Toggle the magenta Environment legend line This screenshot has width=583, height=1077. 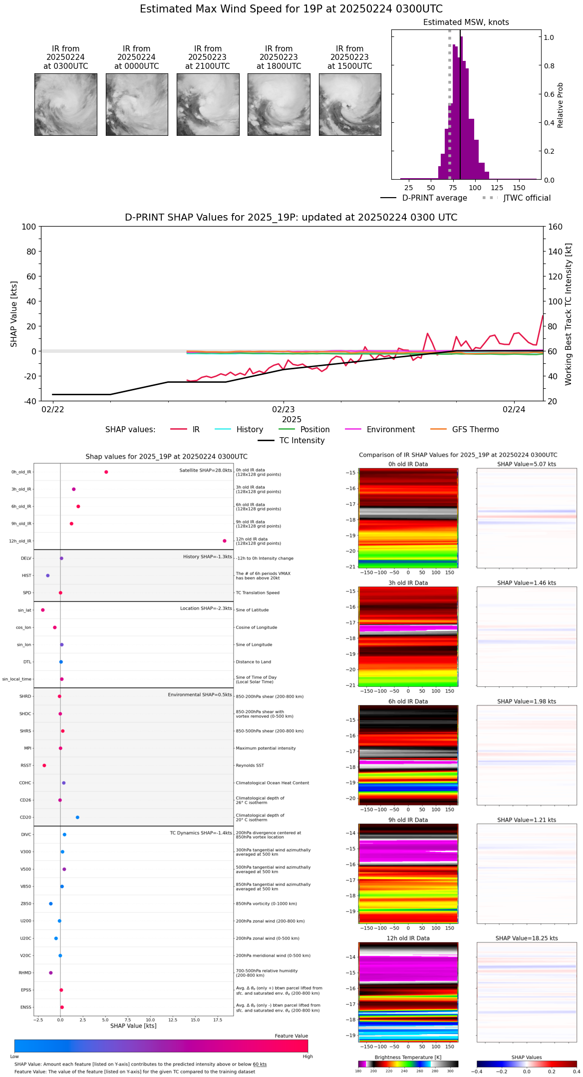click(353, 429)
